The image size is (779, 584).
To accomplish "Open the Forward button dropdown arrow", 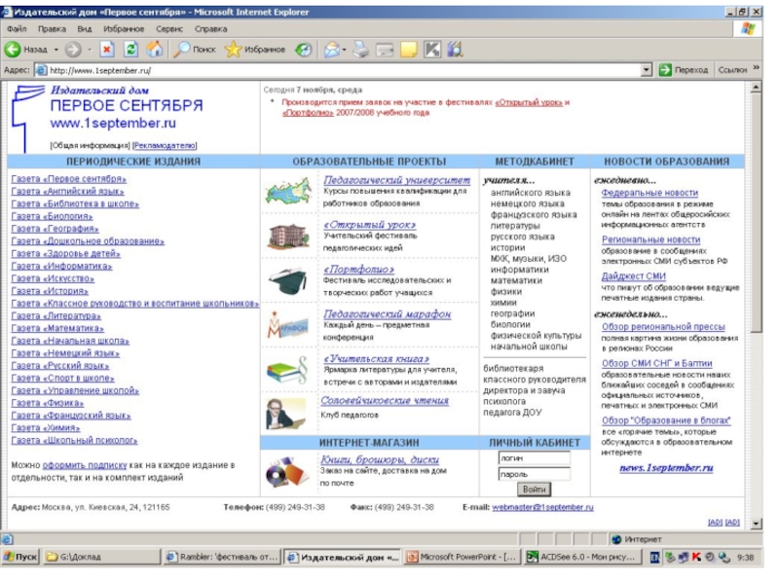I will coord(89,50).
